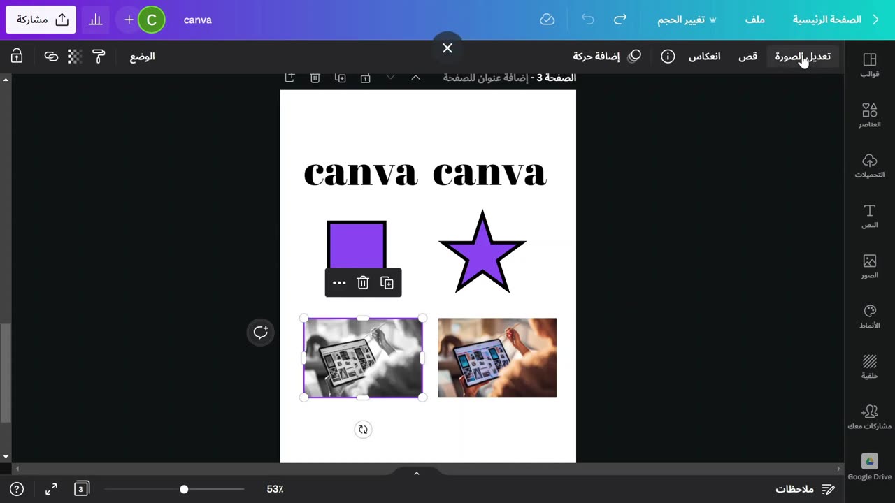Viewport: 895px width, 503px height.
Task: Open the Text (النص) sidebar panel
Action: coord(869,216)
